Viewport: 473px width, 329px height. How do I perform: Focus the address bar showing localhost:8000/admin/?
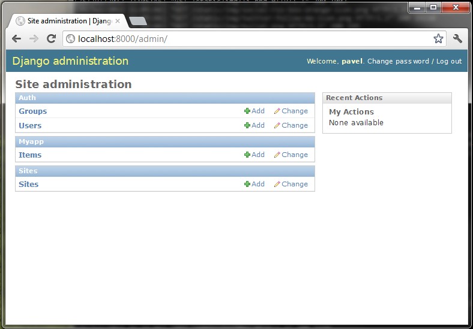255,39
